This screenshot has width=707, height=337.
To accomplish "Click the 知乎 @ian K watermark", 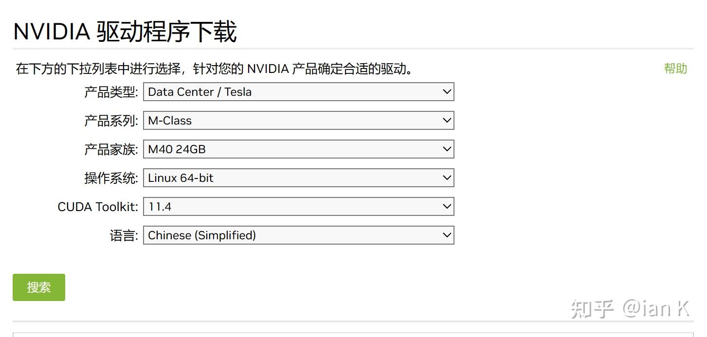I will point(630,309).
